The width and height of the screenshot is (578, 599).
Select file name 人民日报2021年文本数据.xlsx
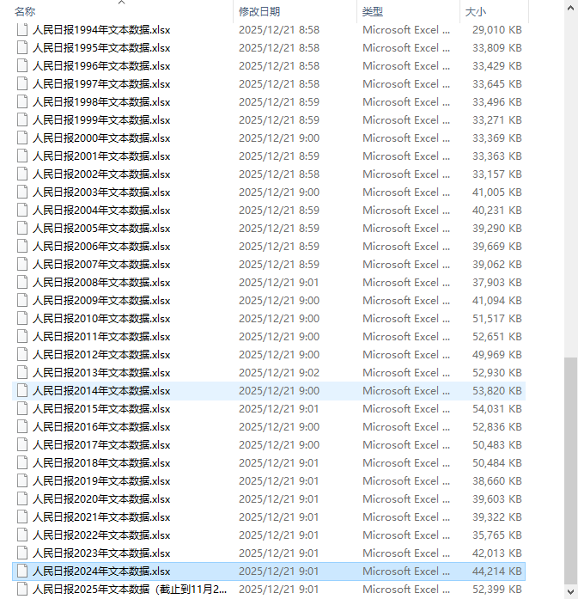coord(101,517)
